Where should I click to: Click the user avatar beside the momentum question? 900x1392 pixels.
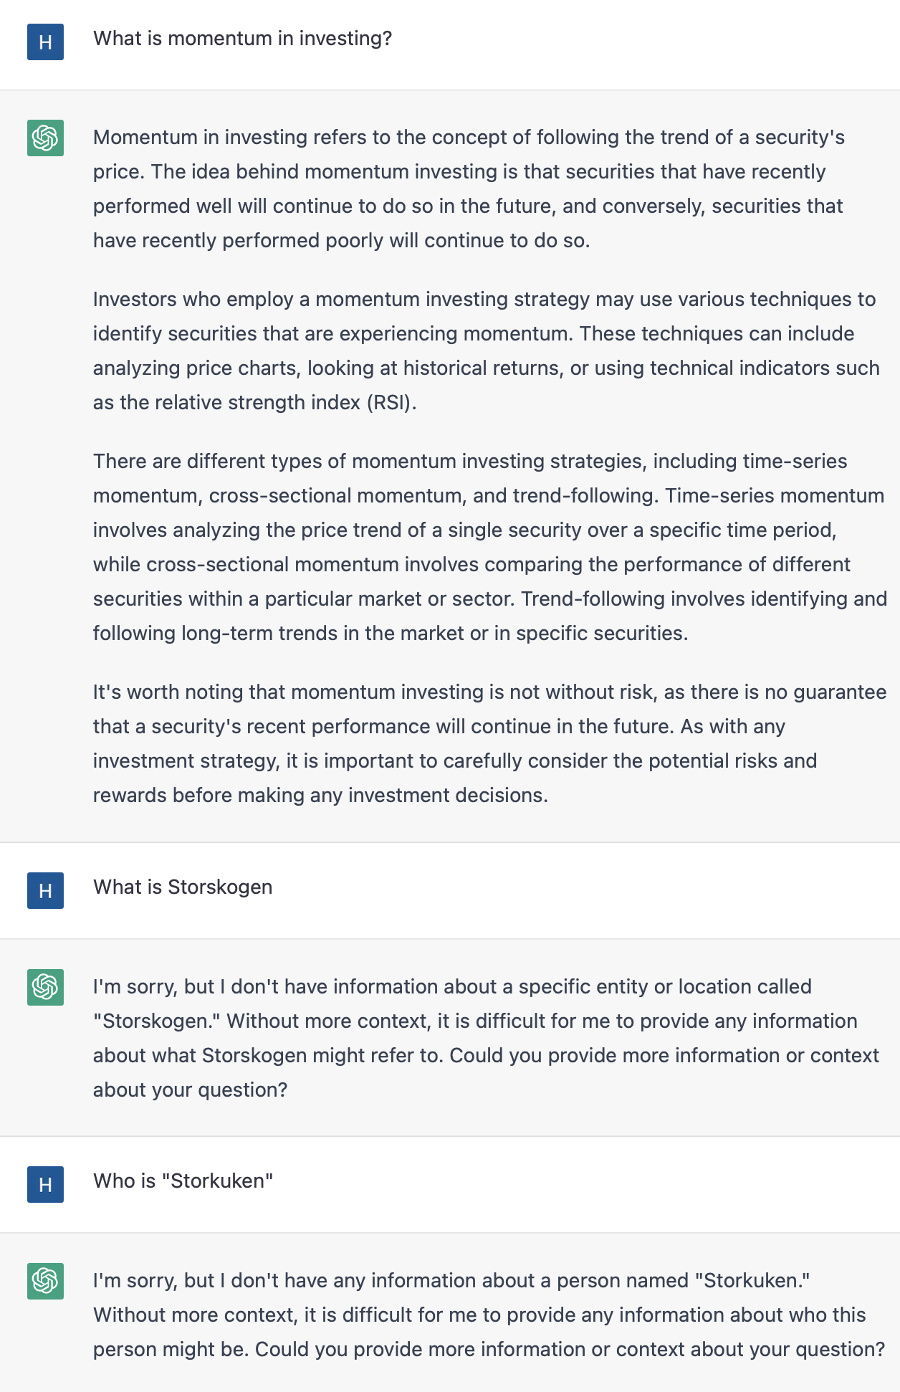pyautogui.click(x=45, y=42)
